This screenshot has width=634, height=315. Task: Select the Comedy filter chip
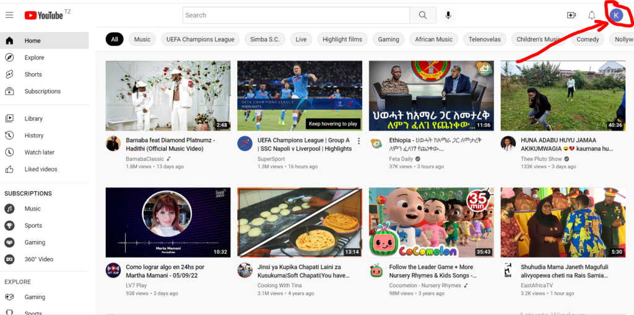tap(588, 39)
